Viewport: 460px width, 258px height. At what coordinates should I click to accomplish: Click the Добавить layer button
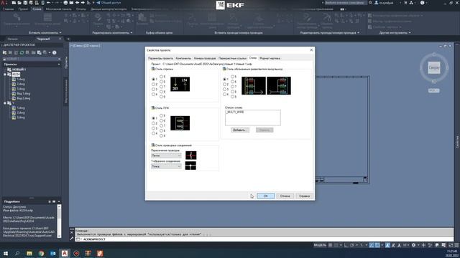click(x=240, y=130)
